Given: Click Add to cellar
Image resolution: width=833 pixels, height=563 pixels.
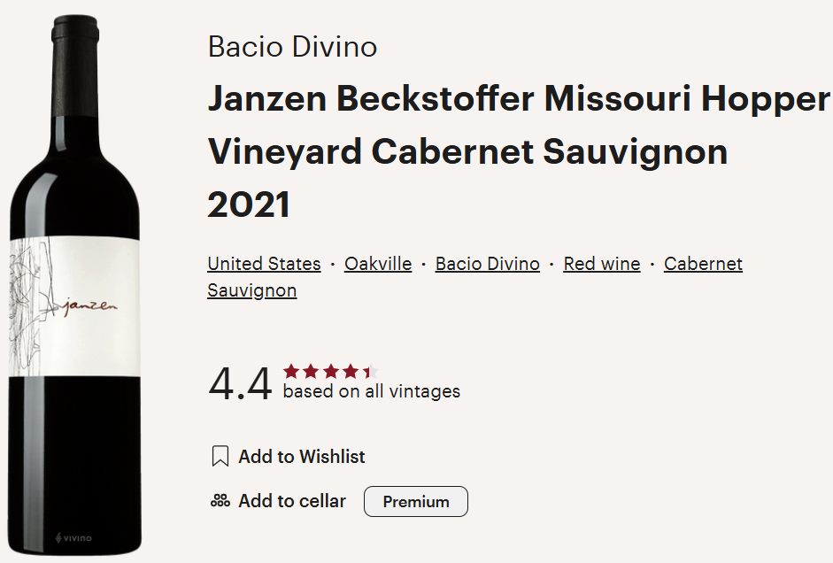Looking at the screenshot, I should (291, 500).
